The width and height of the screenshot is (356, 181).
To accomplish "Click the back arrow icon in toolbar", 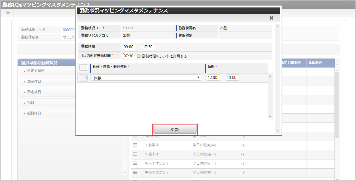I will 8,13.
